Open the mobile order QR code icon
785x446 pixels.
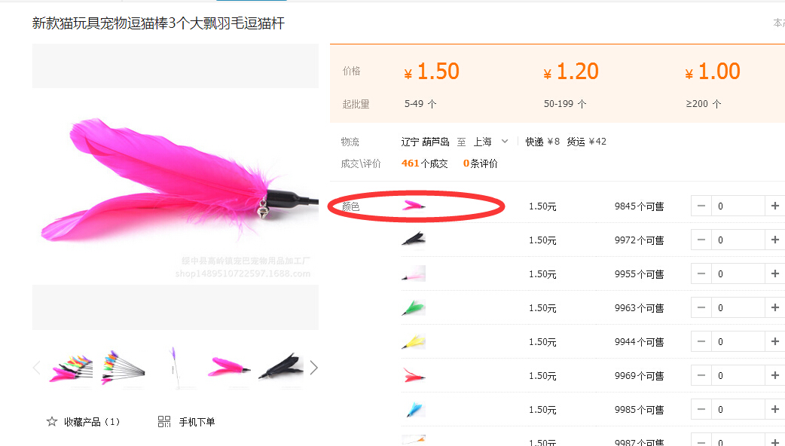(164, 421)
